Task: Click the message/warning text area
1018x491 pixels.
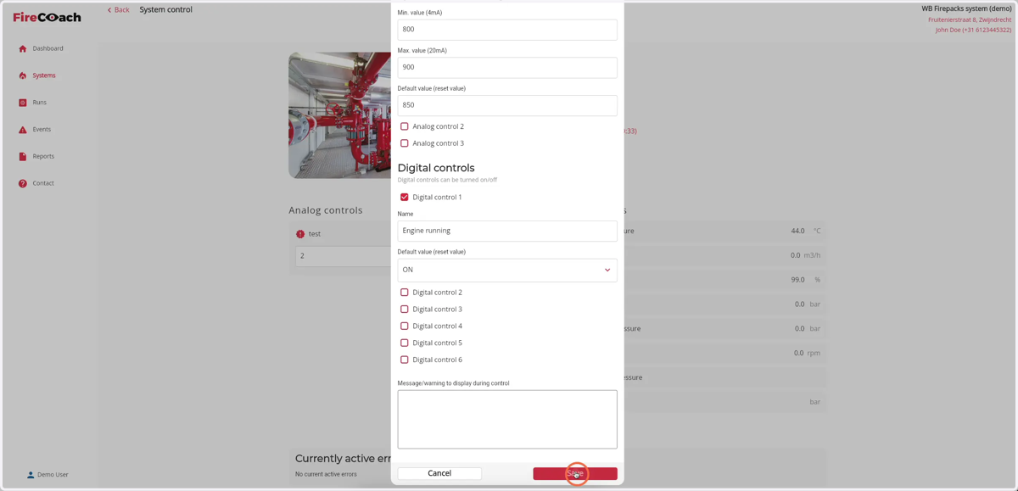Action: click(x=507, y=419)
